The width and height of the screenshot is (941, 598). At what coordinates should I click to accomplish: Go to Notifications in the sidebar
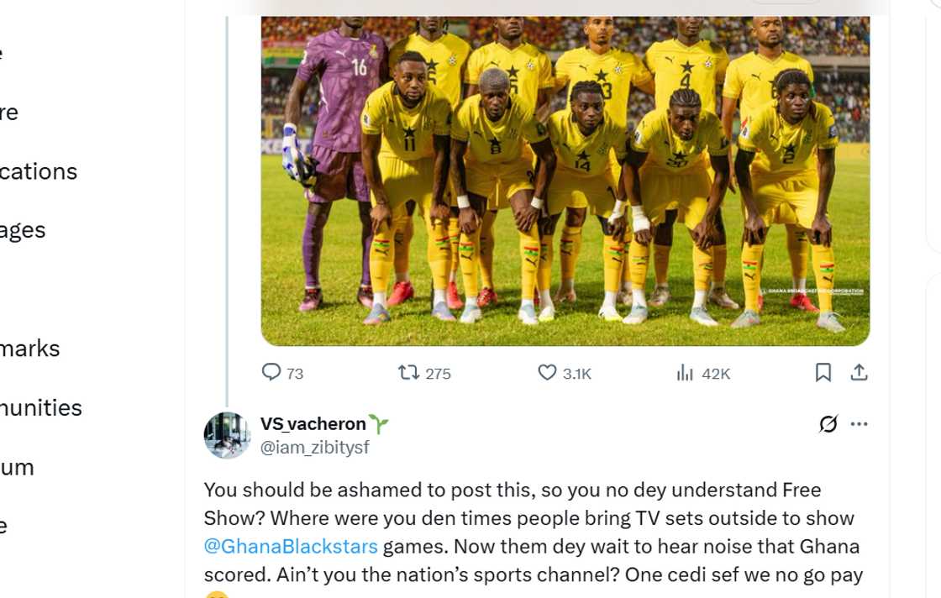coord(38,171)
